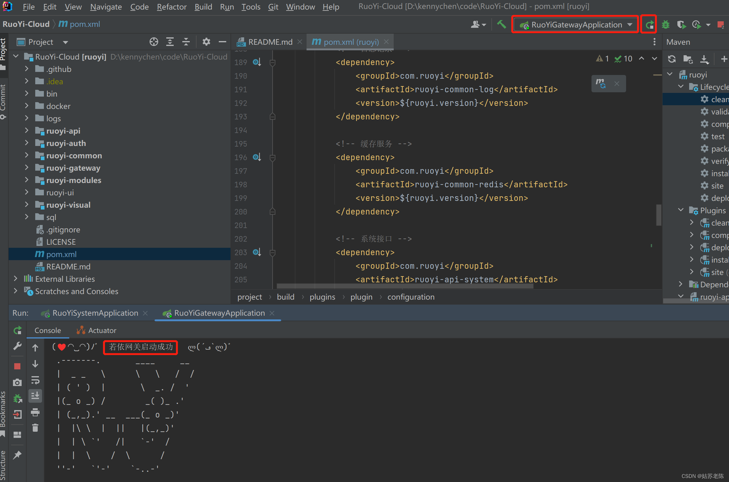The image size is (729, 482).
Task: Collapse all nodes in Project panel
Action: pyautogui.click(x=186, y=42)
